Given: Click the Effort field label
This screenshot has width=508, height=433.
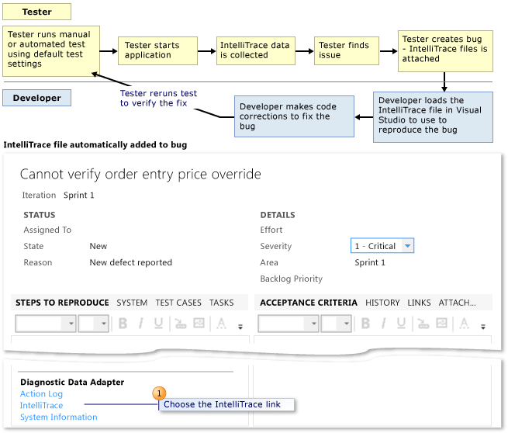Looking at the screenshot, I should (271, 230).
